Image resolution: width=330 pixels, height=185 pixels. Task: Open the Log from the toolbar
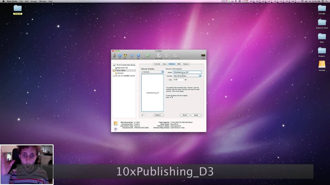click(x=203, y=56)
